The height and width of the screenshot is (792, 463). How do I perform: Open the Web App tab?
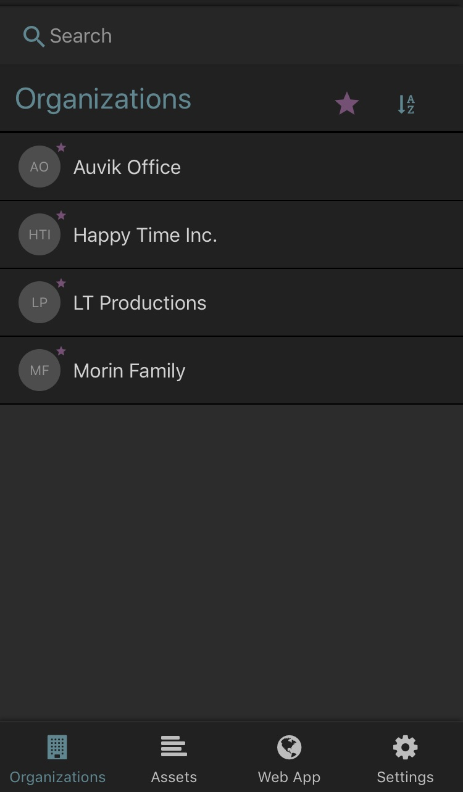289,759
